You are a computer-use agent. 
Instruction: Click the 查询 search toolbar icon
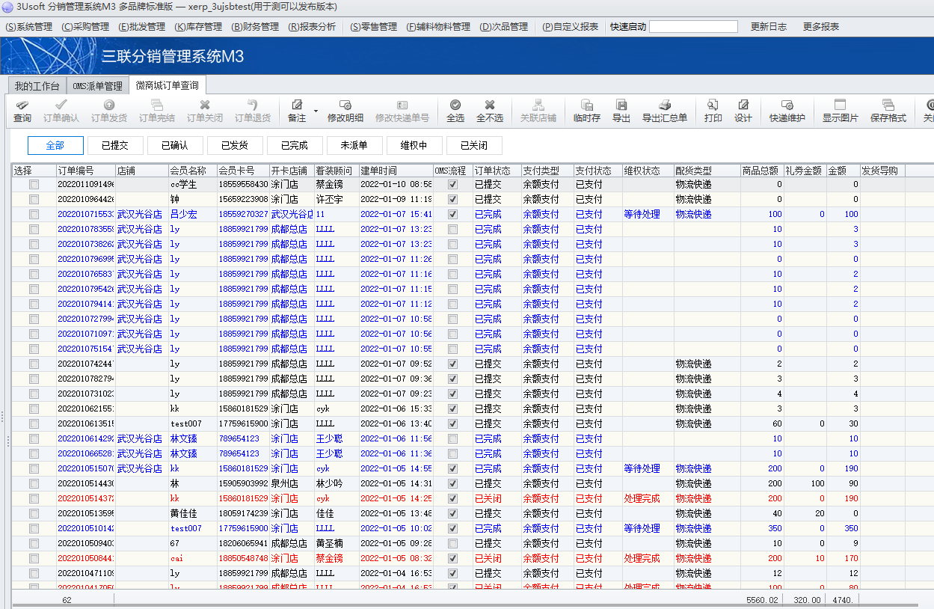[22, 111]
